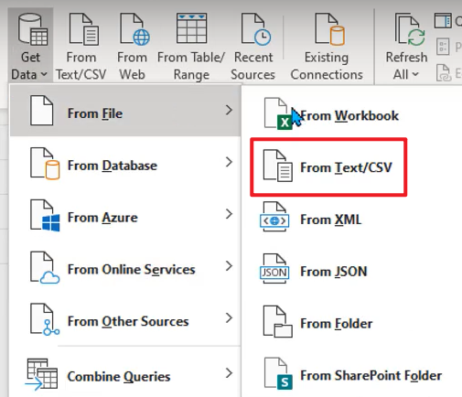
Task: Expand From Azure submenu chevron
Action: click(x=229, y=214)
